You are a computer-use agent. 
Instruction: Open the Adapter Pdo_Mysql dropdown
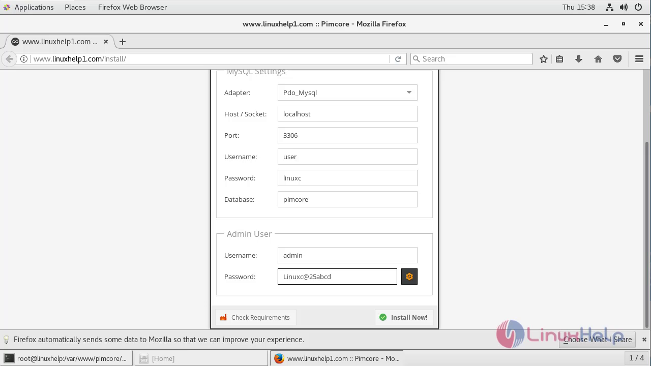(x=347, y=93)
